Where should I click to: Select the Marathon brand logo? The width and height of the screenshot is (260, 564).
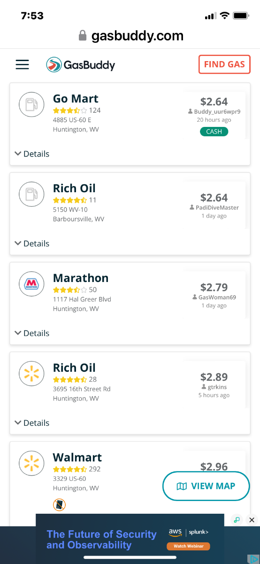click(x=31, y=284)
